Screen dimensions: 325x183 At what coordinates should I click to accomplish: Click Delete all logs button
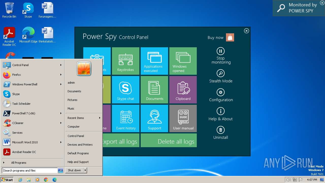click(169, 140)
